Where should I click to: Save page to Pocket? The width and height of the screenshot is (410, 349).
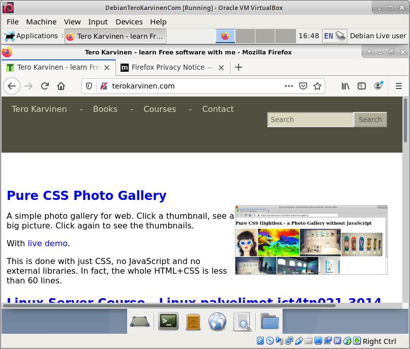point(303,86)
